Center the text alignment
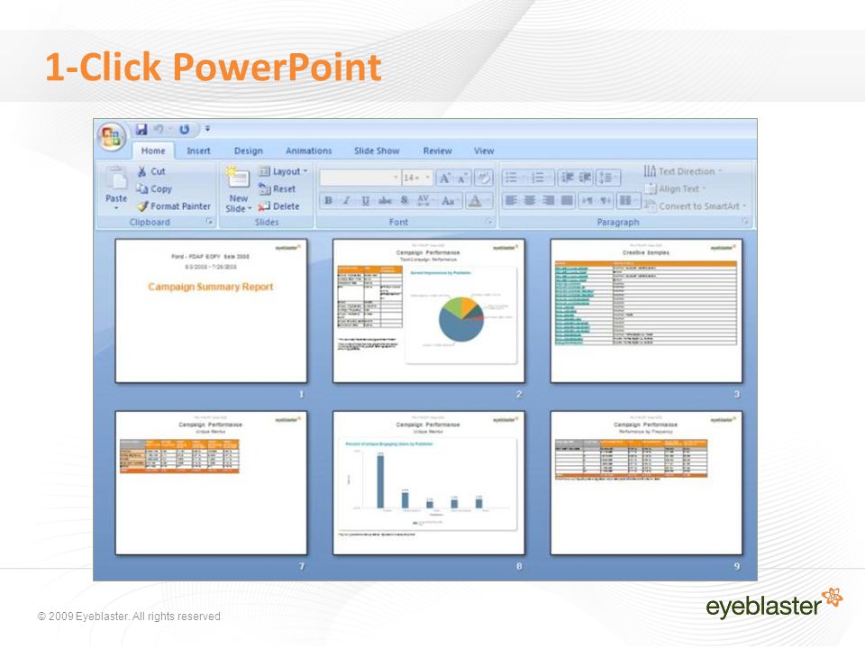 pos(530,200)
